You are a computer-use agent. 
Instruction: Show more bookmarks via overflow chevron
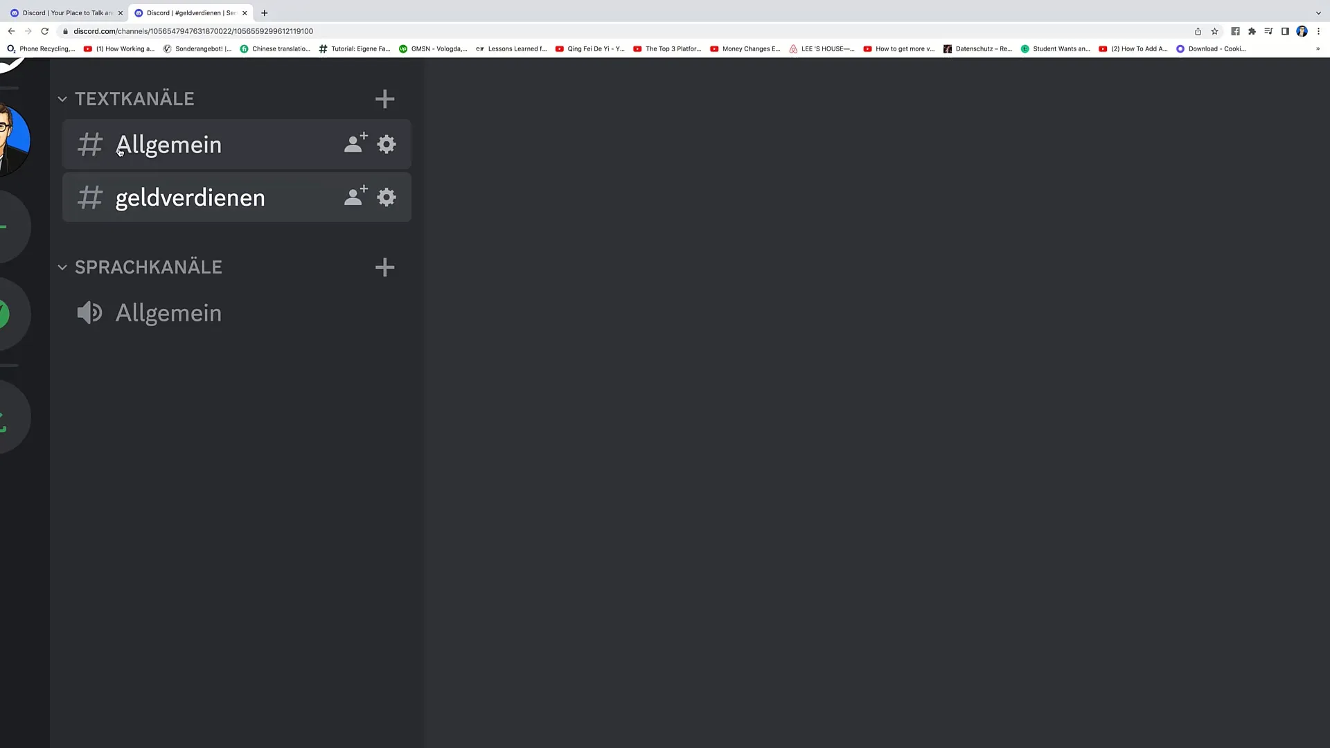click(1318, 48)
